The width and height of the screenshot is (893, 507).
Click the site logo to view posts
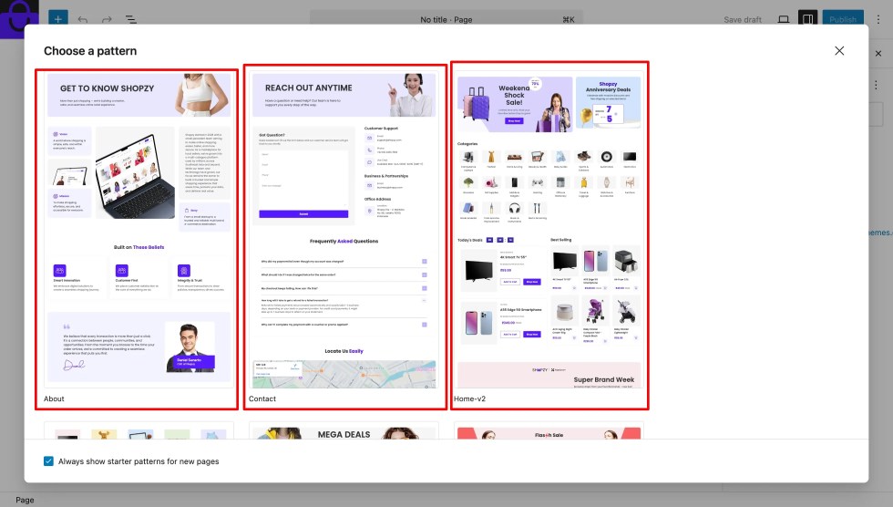click(19, 17)
